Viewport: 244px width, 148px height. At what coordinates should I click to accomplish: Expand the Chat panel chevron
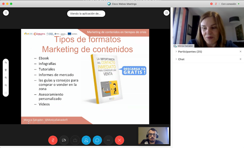coord(176,59)
